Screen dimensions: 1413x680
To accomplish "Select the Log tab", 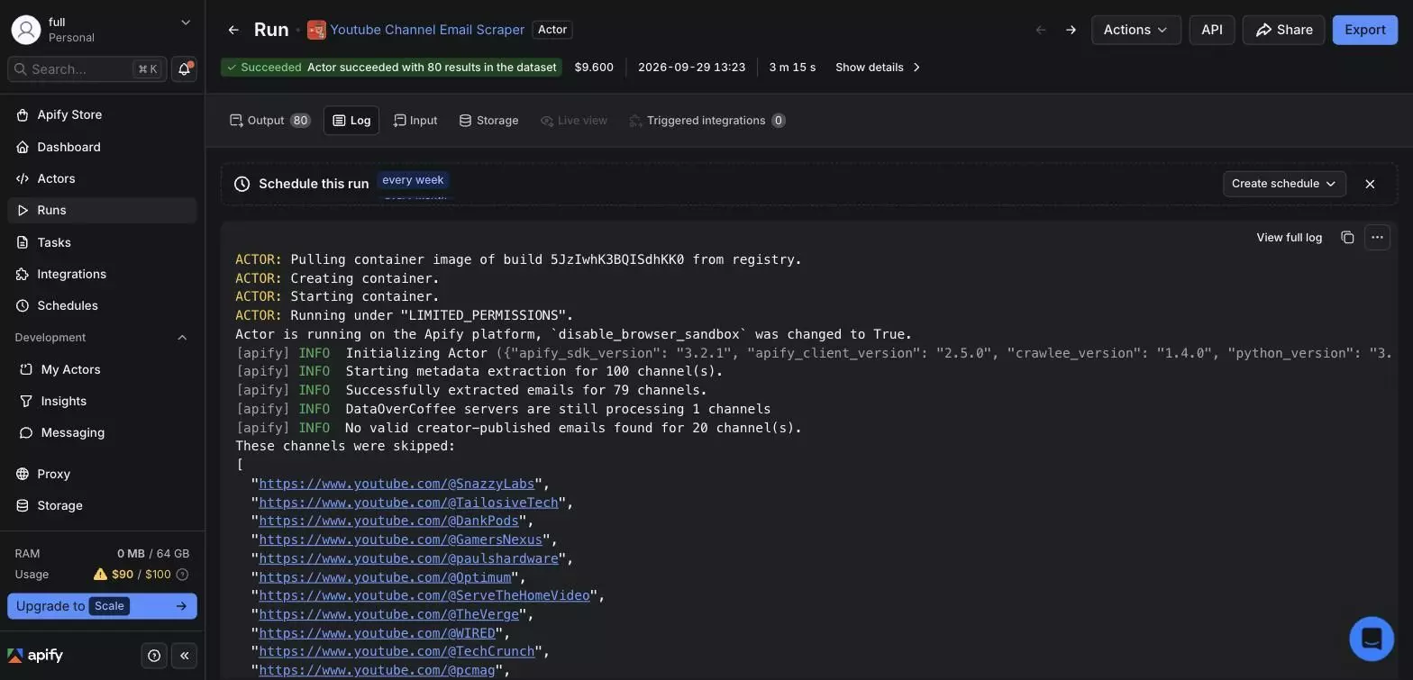I will point(351,121).
